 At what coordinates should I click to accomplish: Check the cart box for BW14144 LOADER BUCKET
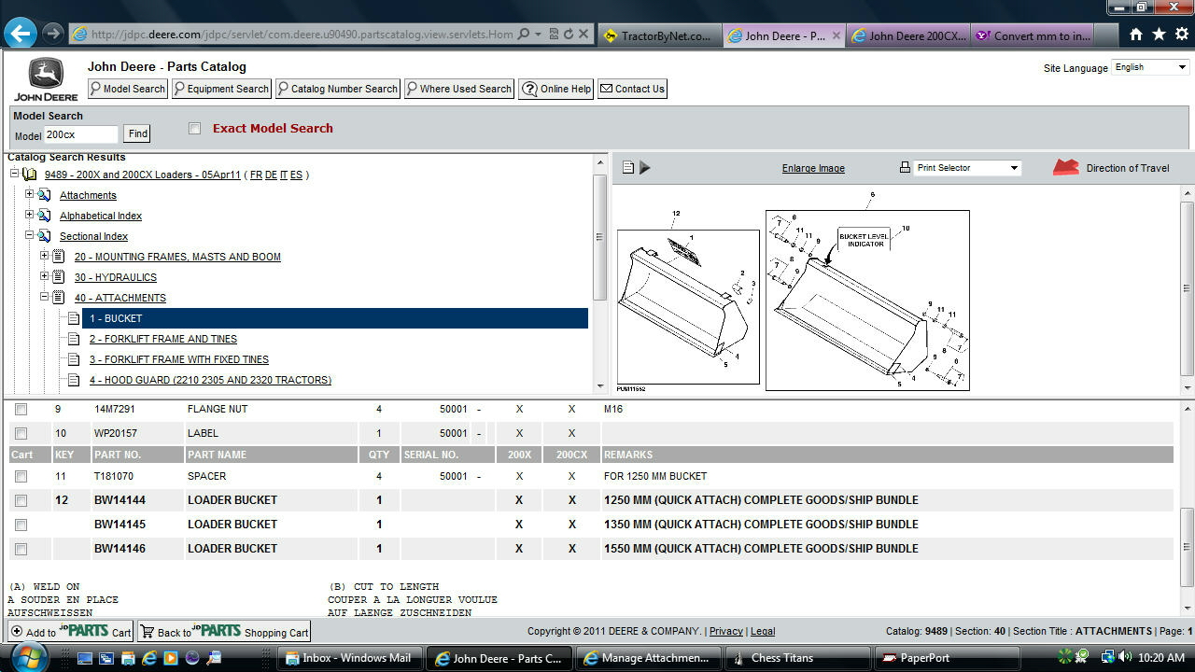pyautogui.click(x=21, y=500)
